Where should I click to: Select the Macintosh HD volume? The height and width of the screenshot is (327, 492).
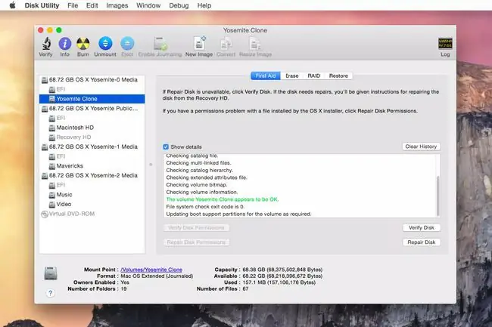coord(92,128)
